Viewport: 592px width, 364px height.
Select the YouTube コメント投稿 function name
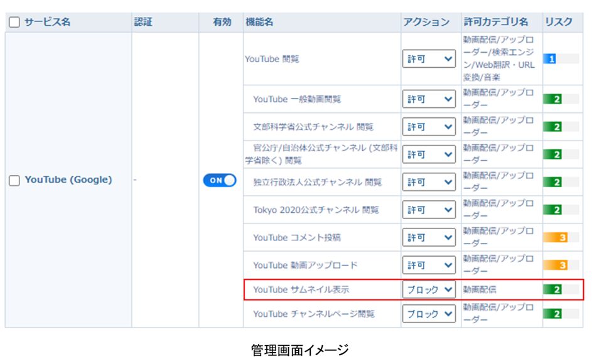297,237
